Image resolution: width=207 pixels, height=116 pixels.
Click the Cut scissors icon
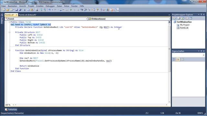point(25,10)
